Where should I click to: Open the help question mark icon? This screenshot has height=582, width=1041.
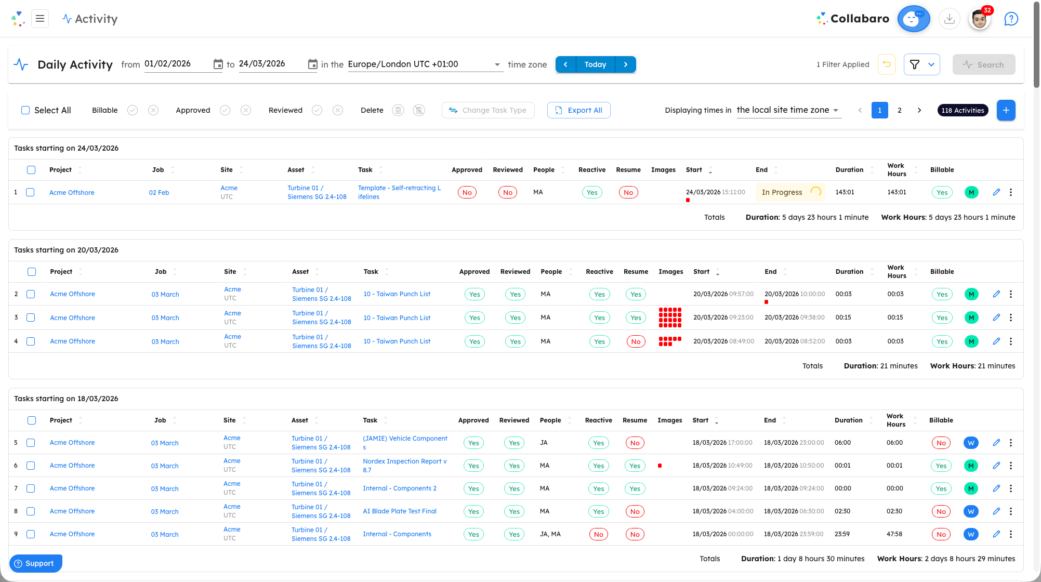click(1011, 18)
